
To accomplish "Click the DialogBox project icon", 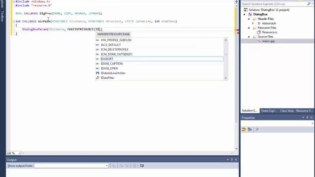I will click(250, 14).
